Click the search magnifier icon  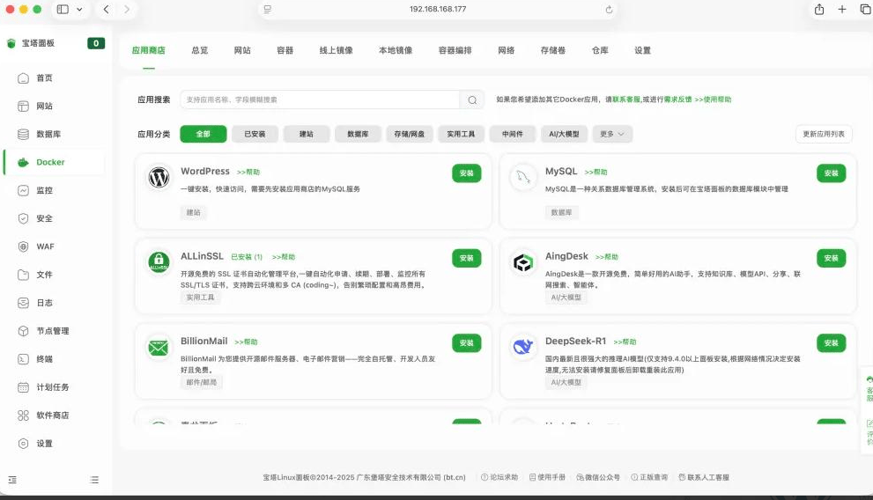tap(472, 99)
